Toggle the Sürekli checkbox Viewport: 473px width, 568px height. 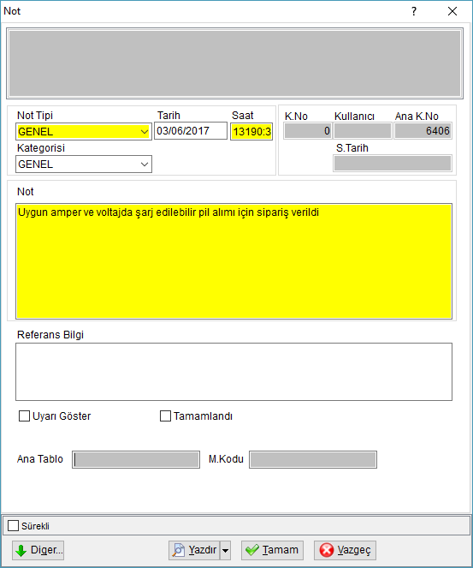pos(13,526)
